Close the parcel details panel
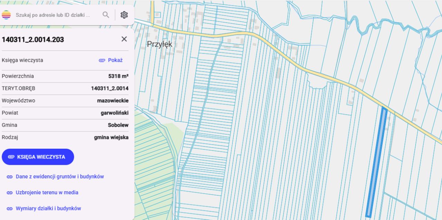Screen dimensions: 442x220 [x=124, y=39]
